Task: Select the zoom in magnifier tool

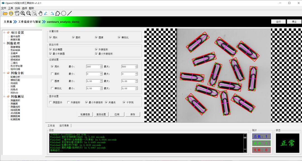Action: click(x=23, y=13)
